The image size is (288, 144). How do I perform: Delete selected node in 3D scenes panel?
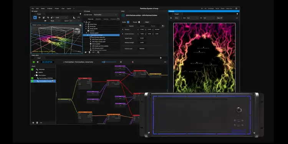coord(89,52)
